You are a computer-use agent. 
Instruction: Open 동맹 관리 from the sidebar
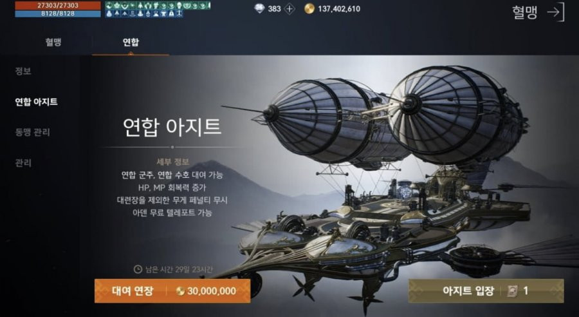[x=33, y=132]
